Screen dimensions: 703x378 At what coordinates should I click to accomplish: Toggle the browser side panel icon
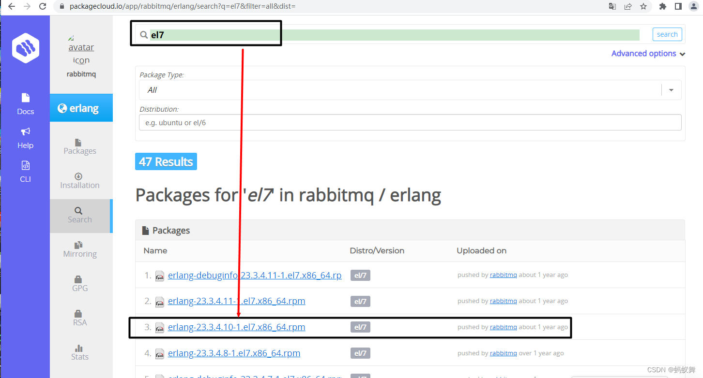[678, 6]
